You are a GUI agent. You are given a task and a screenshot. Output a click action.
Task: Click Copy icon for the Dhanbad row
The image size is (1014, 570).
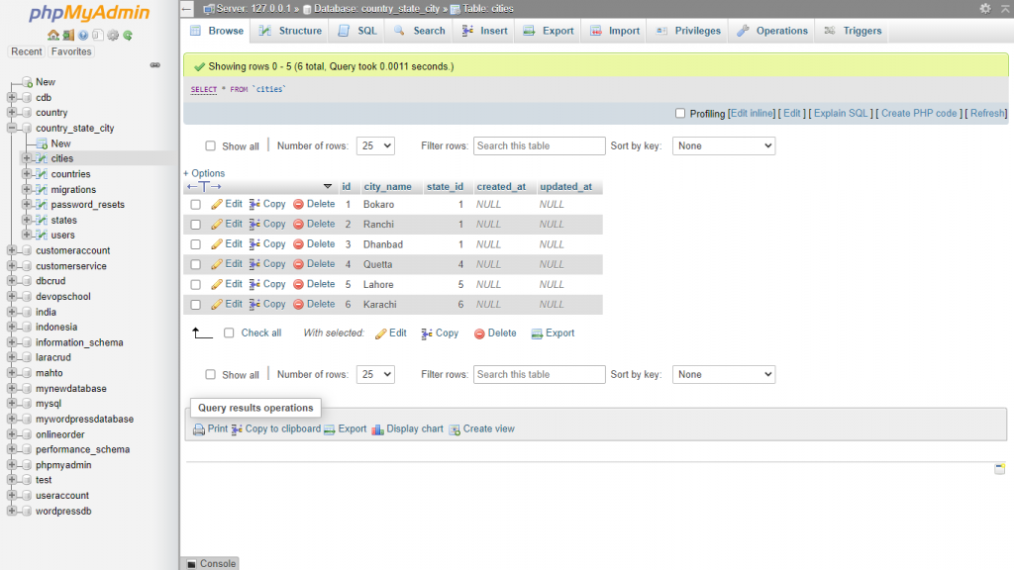pyautogui.click(x=254, y=244)
